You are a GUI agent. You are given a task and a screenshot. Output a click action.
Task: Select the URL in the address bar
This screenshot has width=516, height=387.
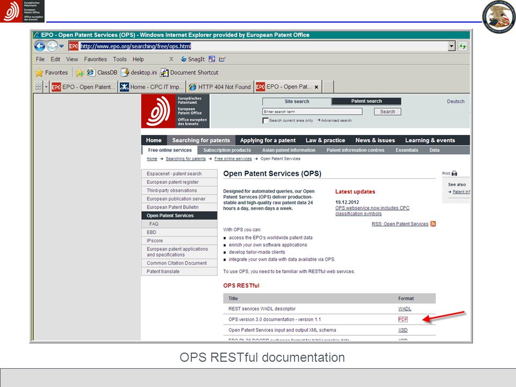[x=135, y=46]
